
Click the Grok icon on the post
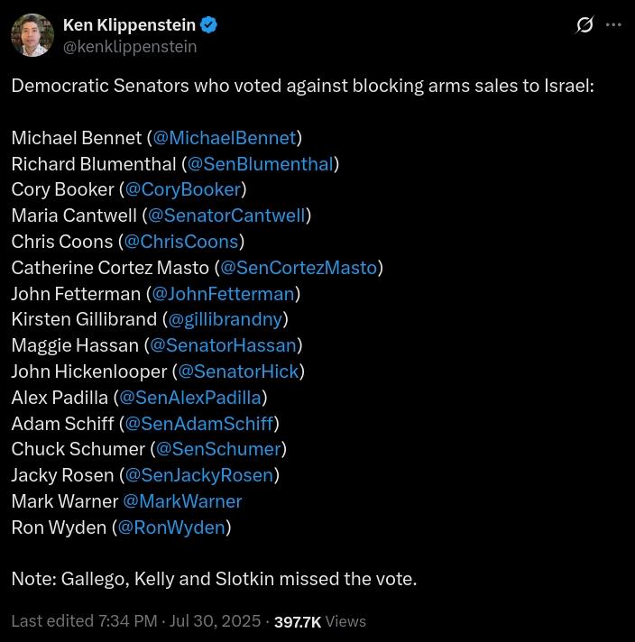(584, 25)
